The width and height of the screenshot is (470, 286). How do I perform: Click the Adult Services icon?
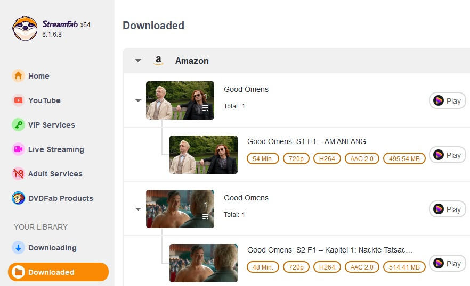tap(18, 174)
